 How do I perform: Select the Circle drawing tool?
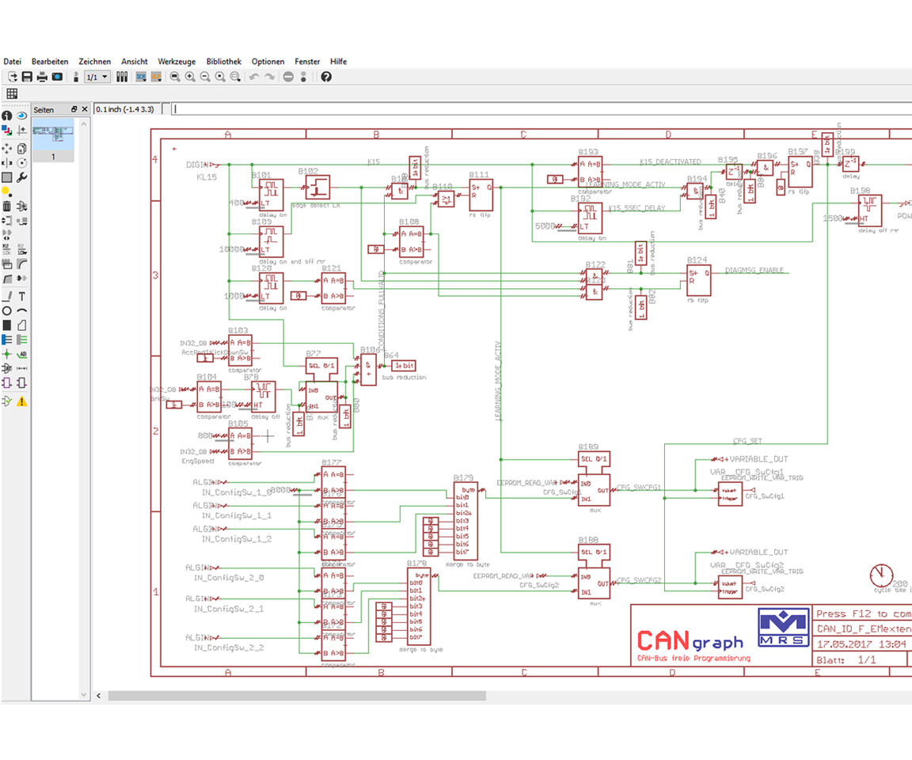click(6, 310)
